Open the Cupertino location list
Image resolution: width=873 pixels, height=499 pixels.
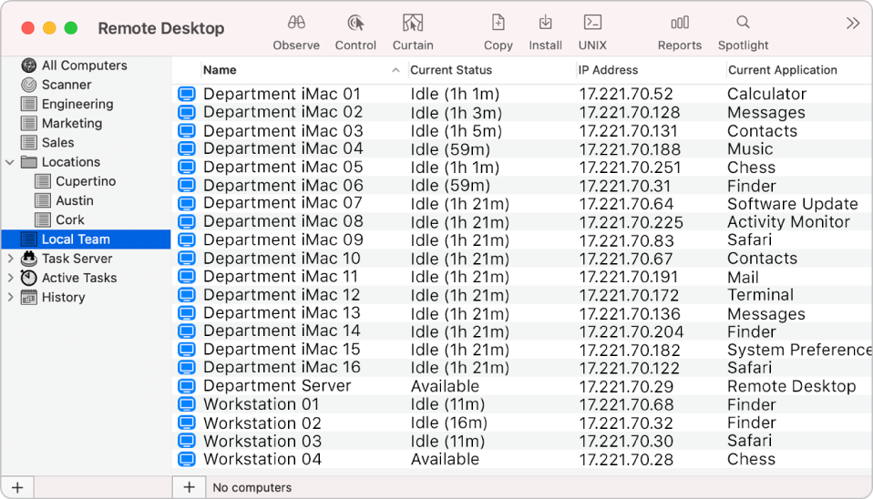tap(86, 181)
